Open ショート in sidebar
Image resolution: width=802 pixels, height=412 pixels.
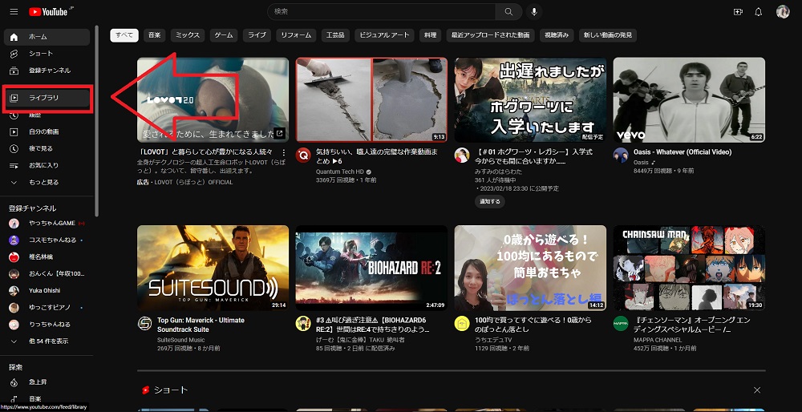coord(47,54)
